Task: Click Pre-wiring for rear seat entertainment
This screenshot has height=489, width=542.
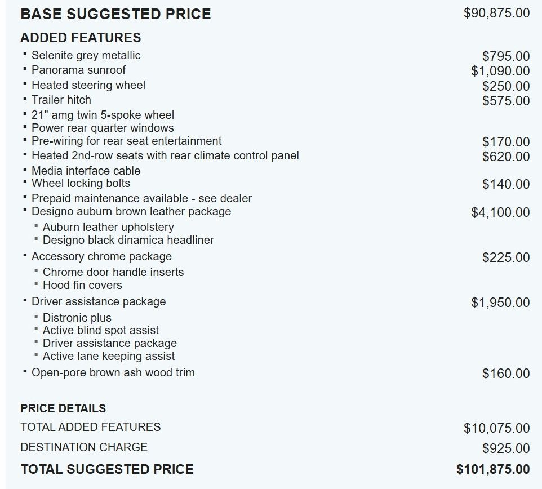Action: click(126, 141)
